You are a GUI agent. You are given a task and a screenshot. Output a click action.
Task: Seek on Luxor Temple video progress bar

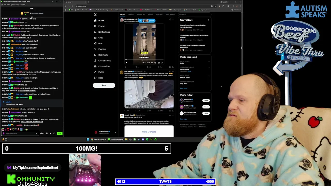coord(144,60)
